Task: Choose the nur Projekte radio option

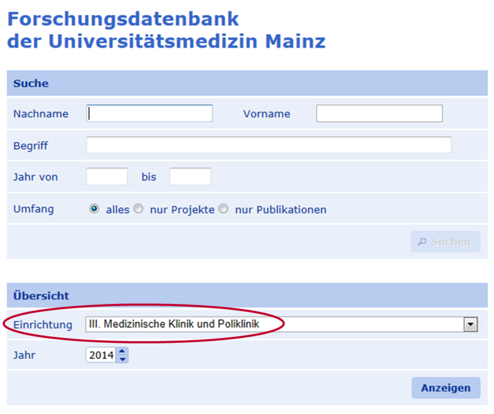Action: click(138, 208)
